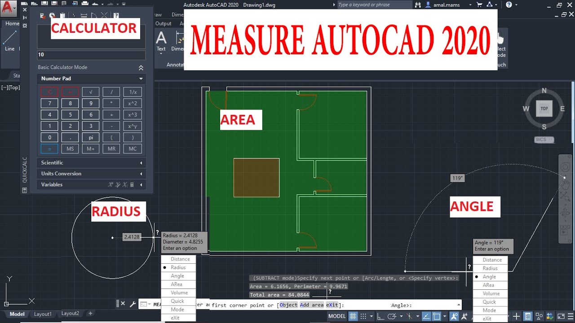Click Zoom Extents in the navigation bar

(565, 196)
